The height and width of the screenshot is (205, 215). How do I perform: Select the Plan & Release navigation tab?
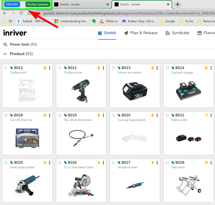point(141,33)
